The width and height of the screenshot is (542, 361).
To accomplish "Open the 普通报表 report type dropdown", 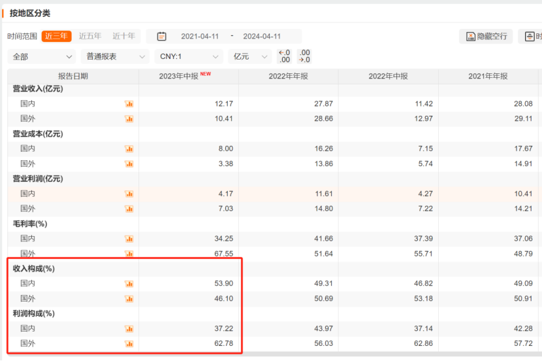I will tap(115, 57).
